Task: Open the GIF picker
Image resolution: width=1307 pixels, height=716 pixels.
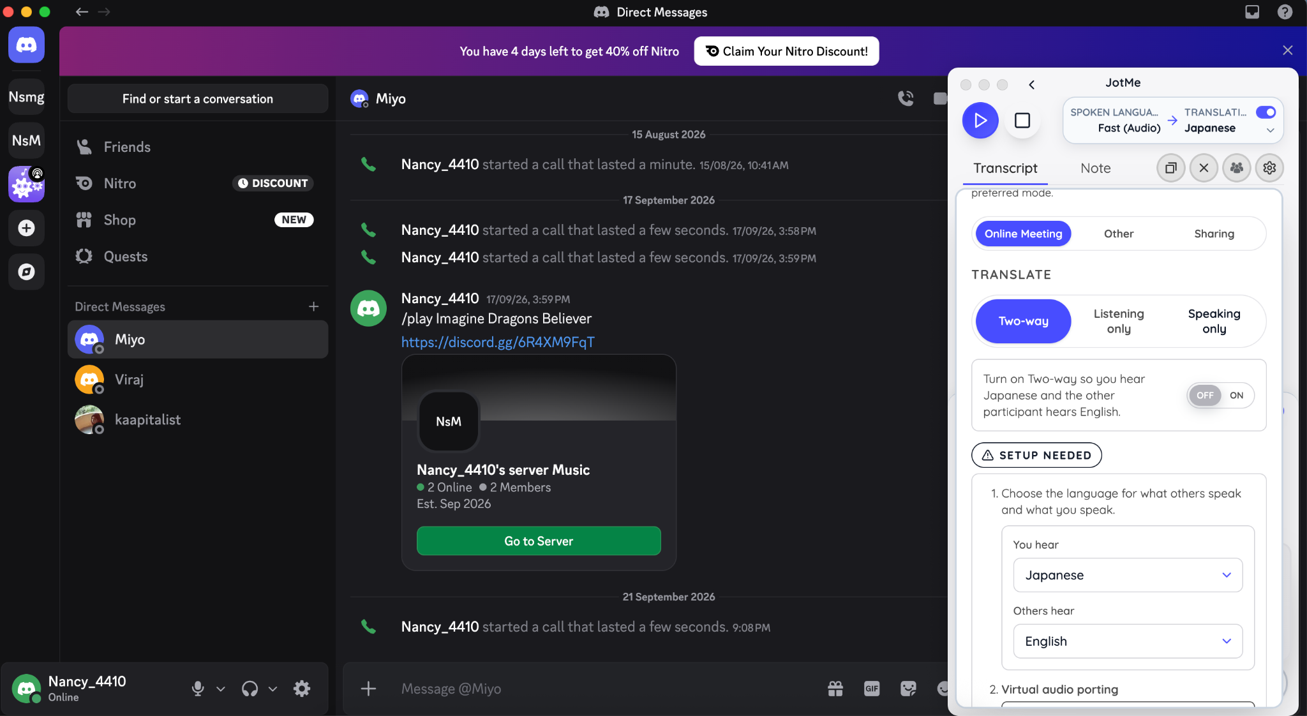Action: [x=872, y=689]
